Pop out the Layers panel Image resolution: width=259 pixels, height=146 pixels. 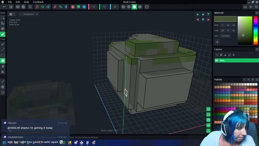(257, 49)
